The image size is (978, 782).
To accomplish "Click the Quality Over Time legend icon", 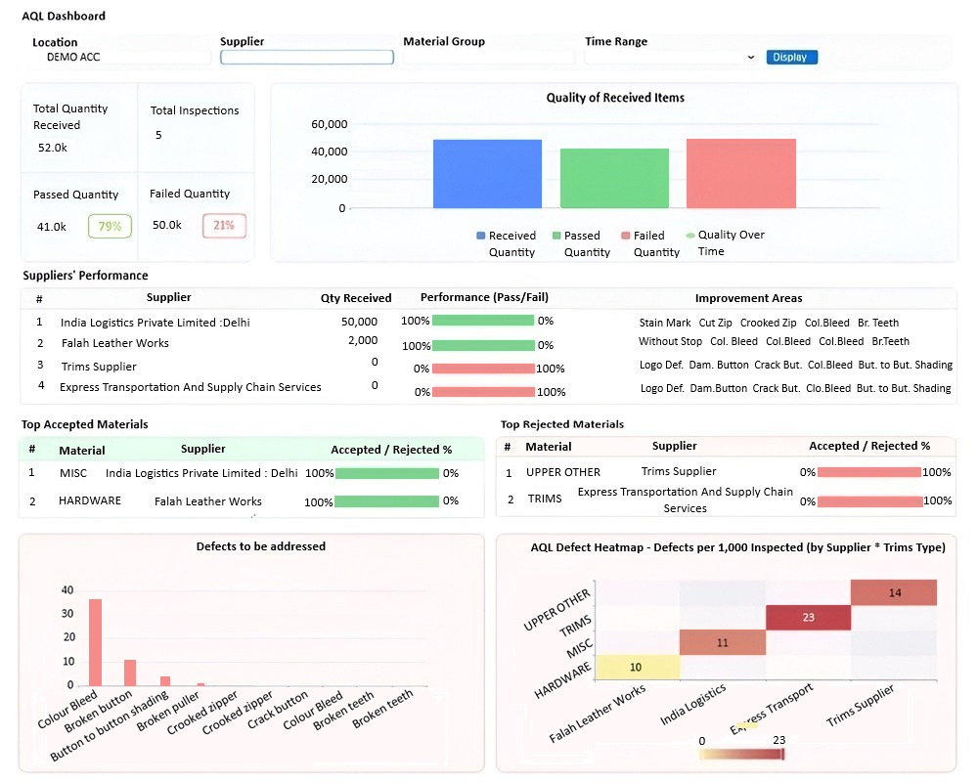I will tap(690, 236).
